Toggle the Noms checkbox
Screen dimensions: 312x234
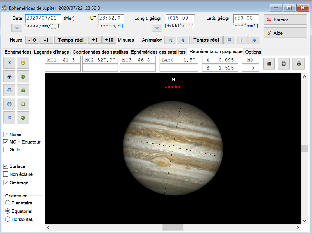pos(6,135)
